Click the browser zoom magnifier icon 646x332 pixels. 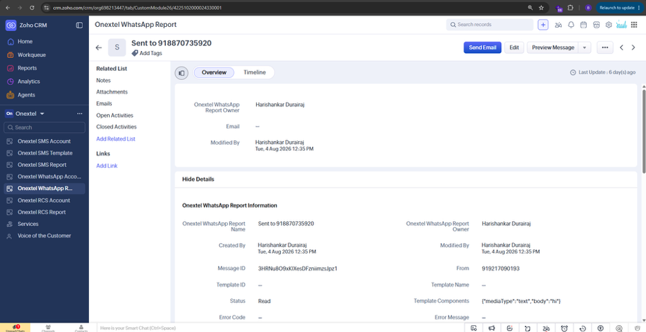click(x=530, y=8)
